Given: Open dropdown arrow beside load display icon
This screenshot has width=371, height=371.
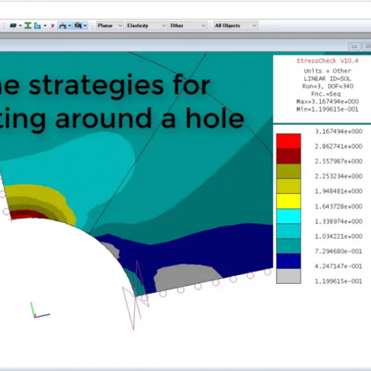Looking at the screenshot, I should tap(85, 25).
